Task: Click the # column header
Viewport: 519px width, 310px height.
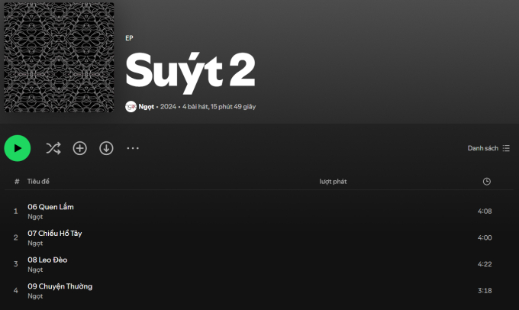Action: click(x=17, y=182)
